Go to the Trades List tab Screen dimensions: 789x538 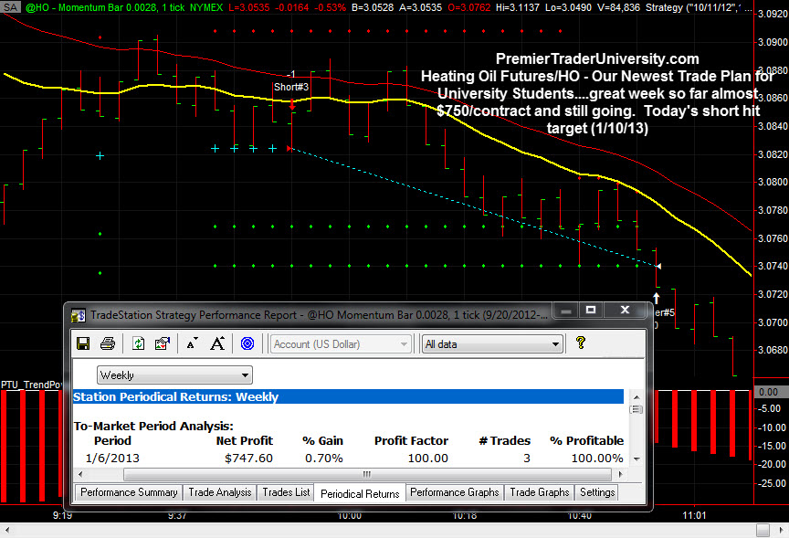tap(286, 492)
